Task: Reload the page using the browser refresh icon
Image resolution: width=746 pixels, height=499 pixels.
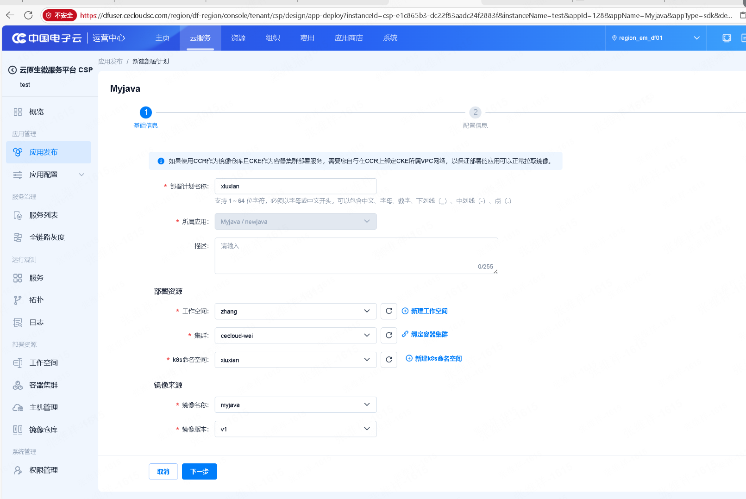Action: [x=28, y=15]
